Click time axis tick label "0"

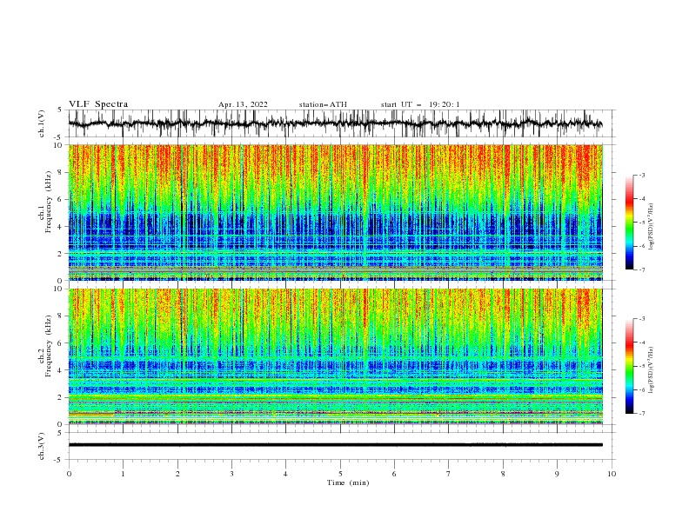click(x=69, y=474)
